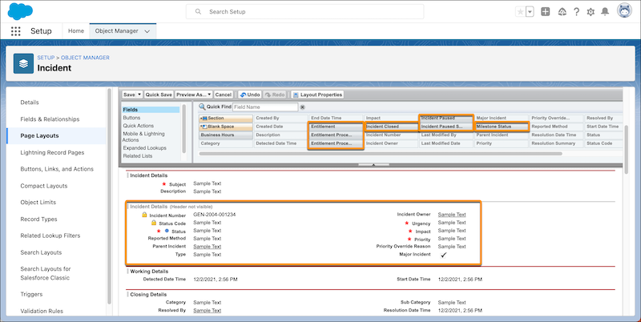
Task: Select Quick Actions in the palette list
Action: point(139,126)
